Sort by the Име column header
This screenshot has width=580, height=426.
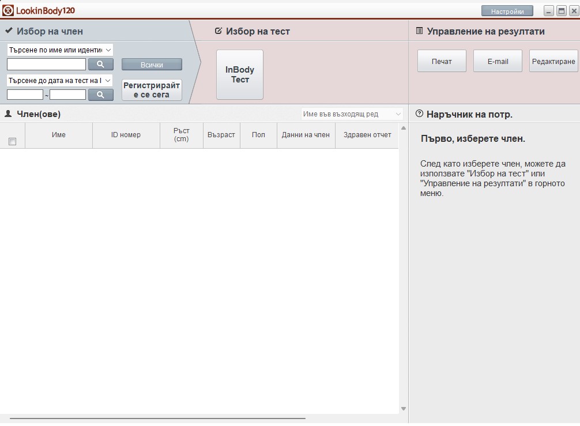coord(59,135)
